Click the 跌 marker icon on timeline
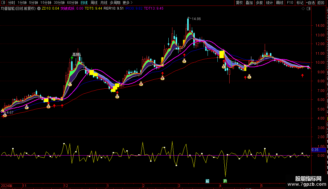The width and height of the screenshot is (328, 189). pos(225,181)
